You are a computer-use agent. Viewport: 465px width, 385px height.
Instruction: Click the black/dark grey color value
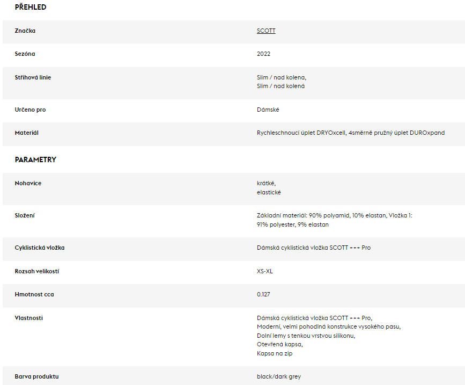point(279,377)
